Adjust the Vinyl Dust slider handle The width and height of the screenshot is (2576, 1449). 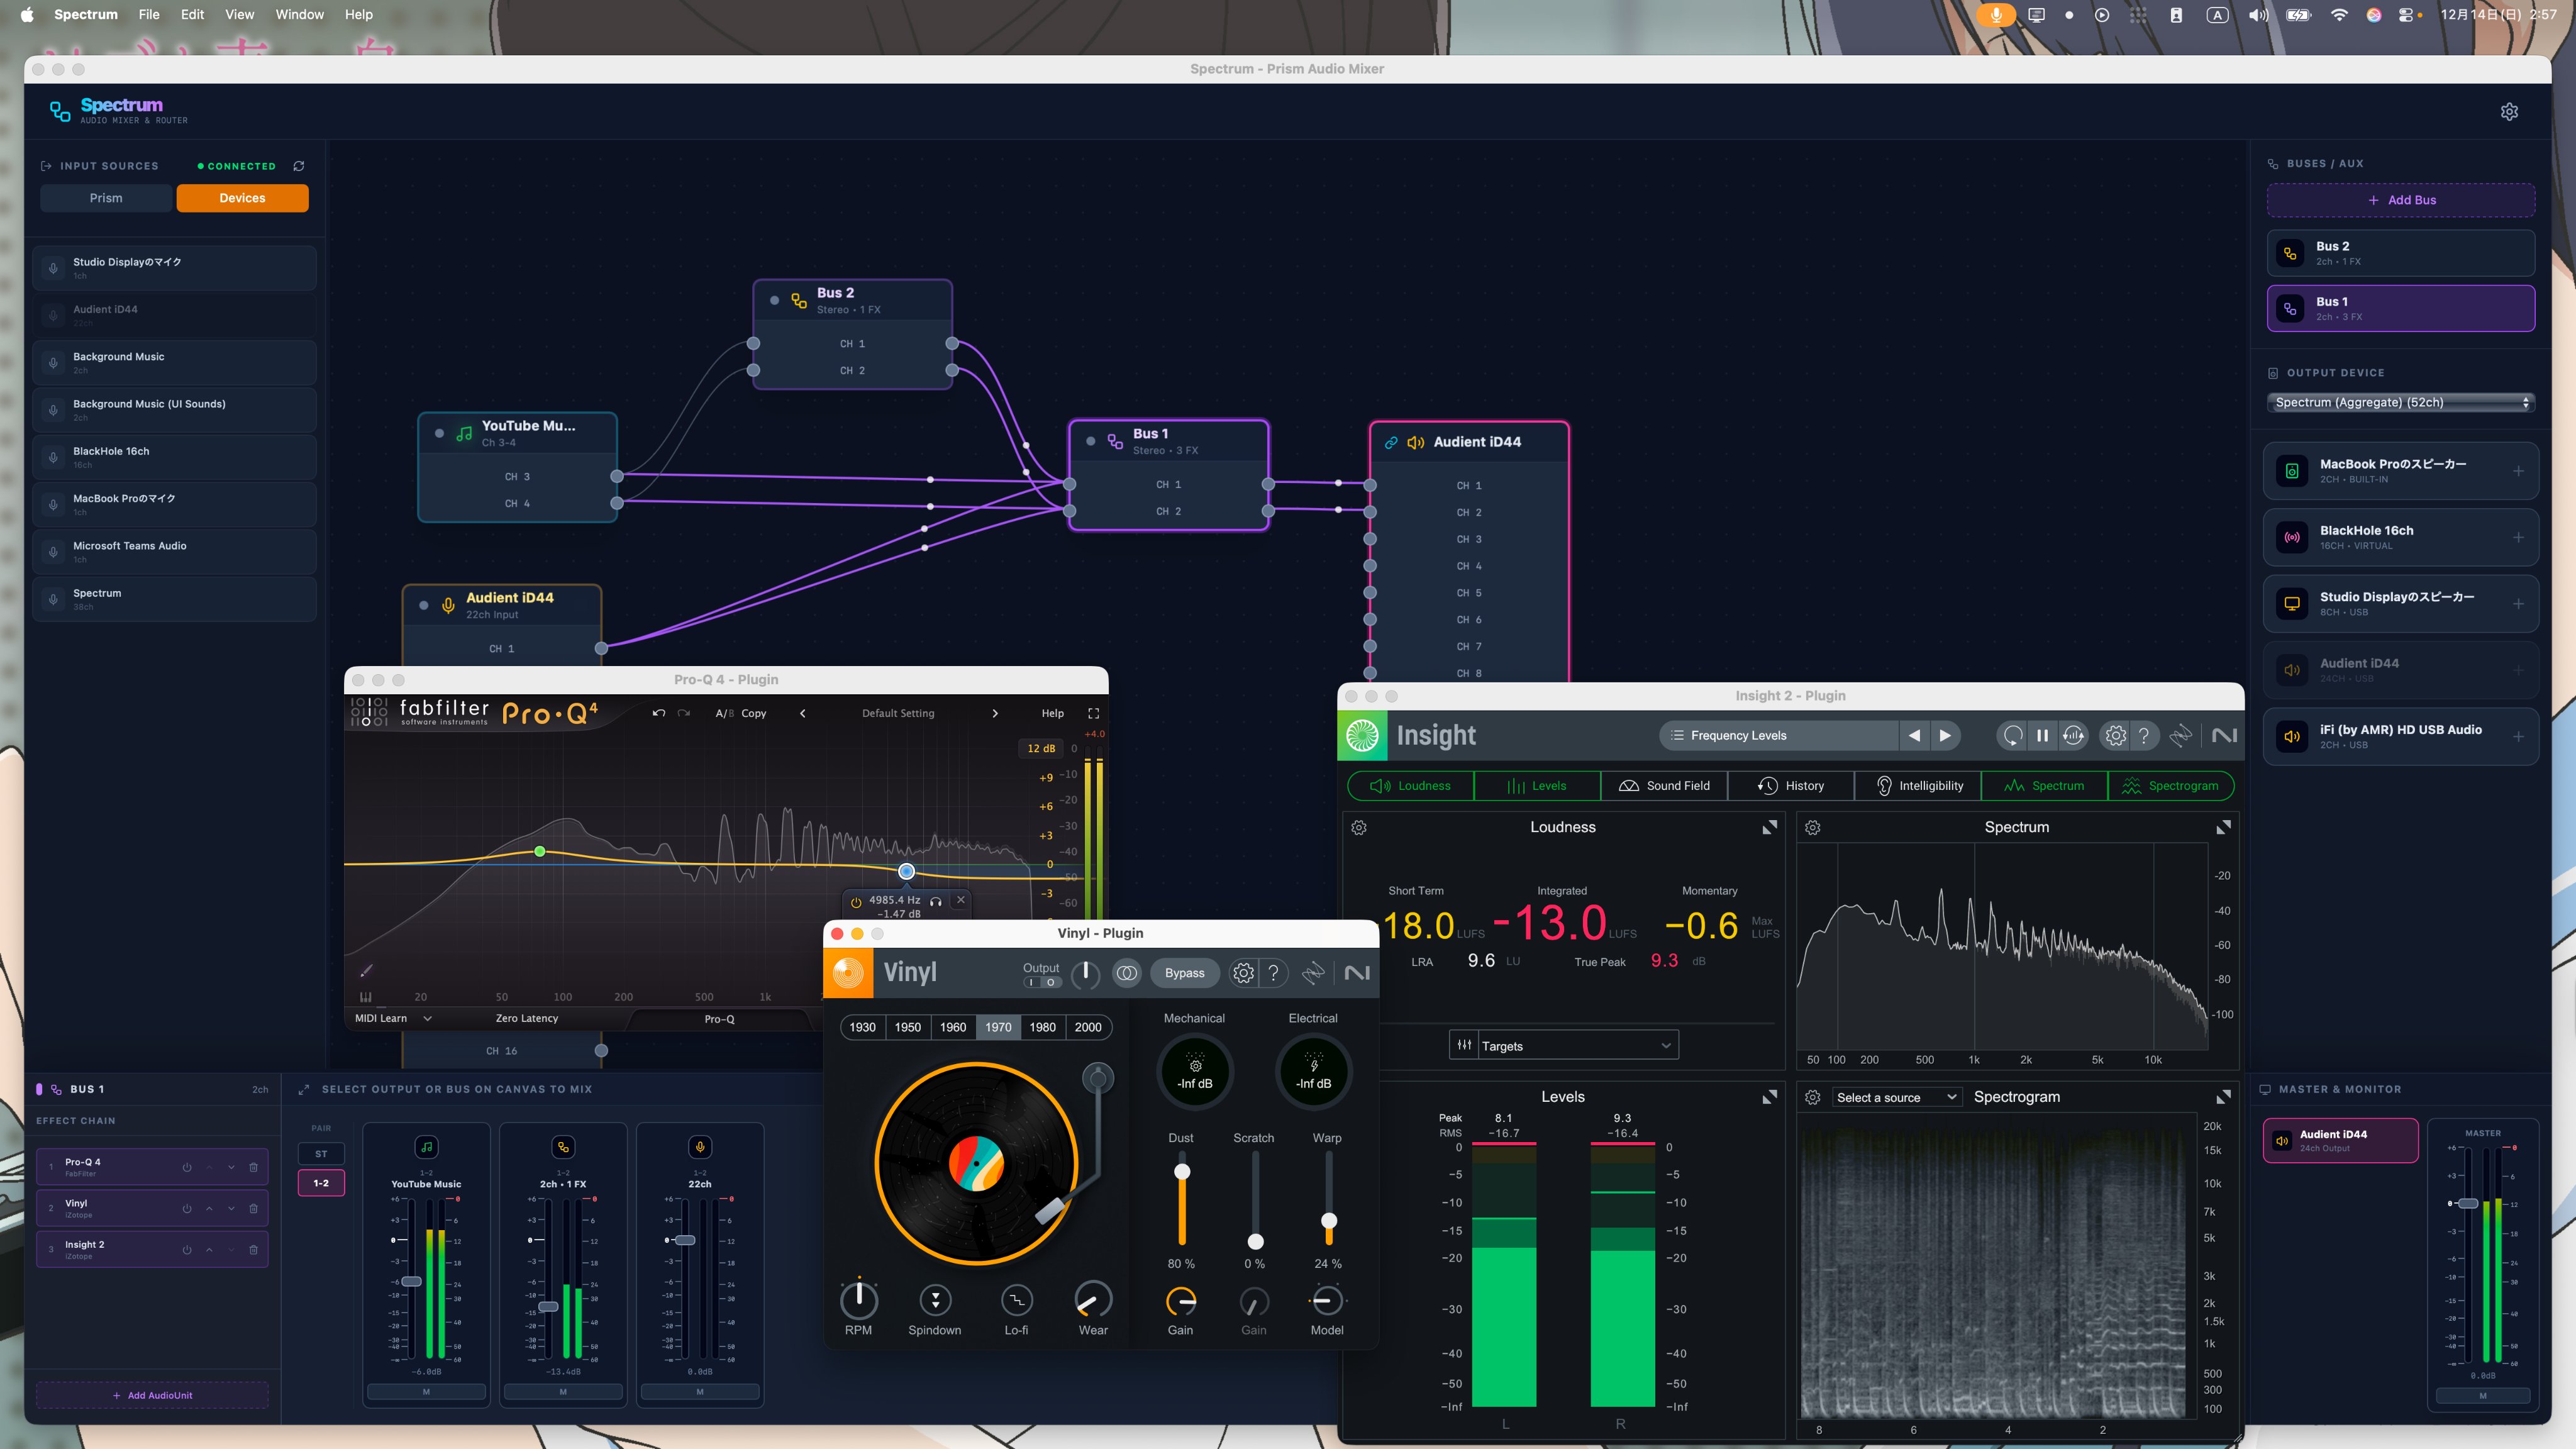pyautogui.click(x=1182, y=1172)
